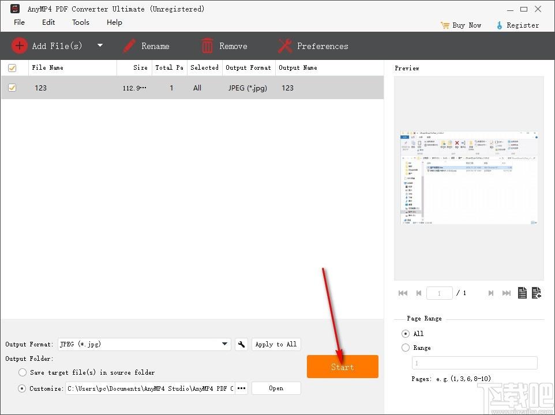Click the Preferences toolbar label
555x415 pixels.
tap(322, 46)
